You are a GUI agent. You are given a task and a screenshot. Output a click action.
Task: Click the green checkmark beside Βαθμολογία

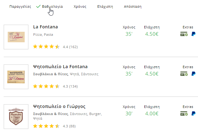pos(38,6)
